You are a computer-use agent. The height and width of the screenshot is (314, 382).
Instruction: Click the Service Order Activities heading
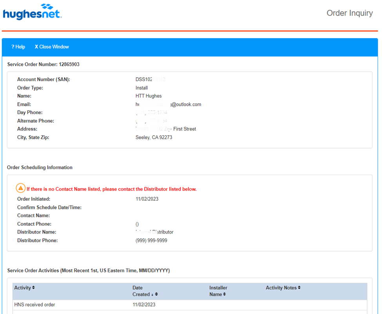88,270
